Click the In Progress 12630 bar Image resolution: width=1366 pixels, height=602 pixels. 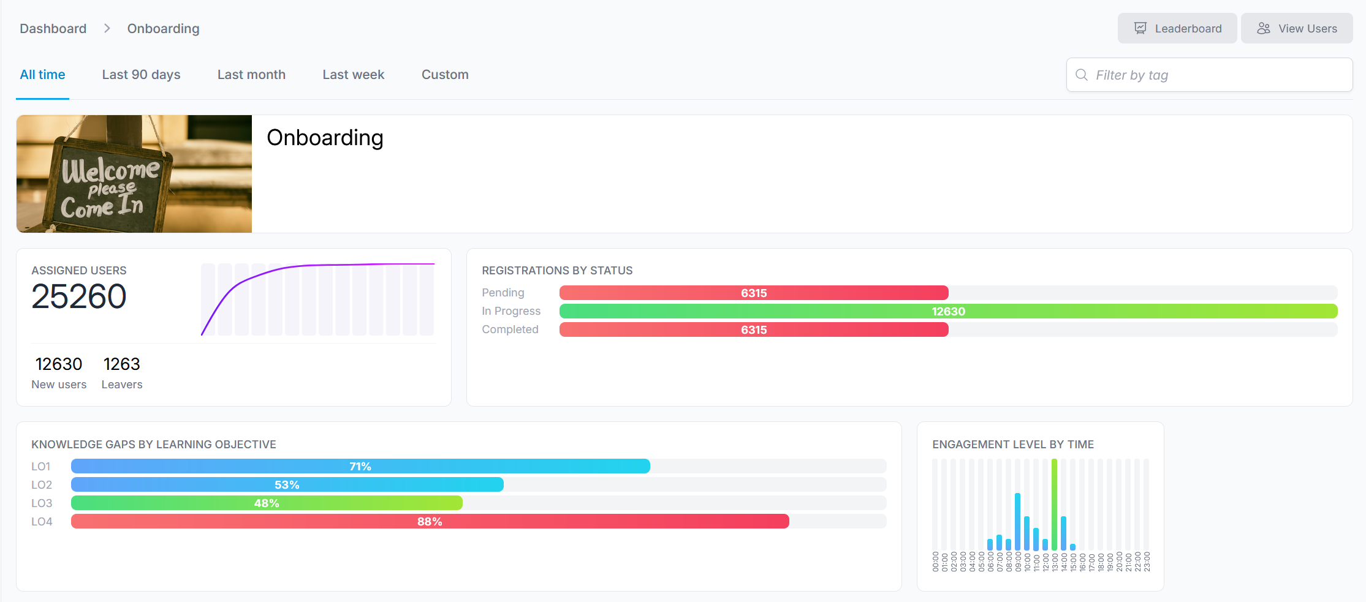tap(947, 311)
